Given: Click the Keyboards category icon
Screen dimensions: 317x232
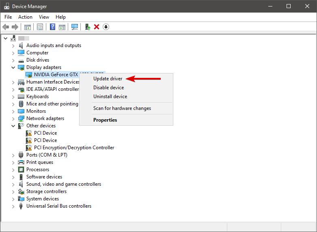Looking at the screenshot, I should pyautogui.click(x=21, y=97).
